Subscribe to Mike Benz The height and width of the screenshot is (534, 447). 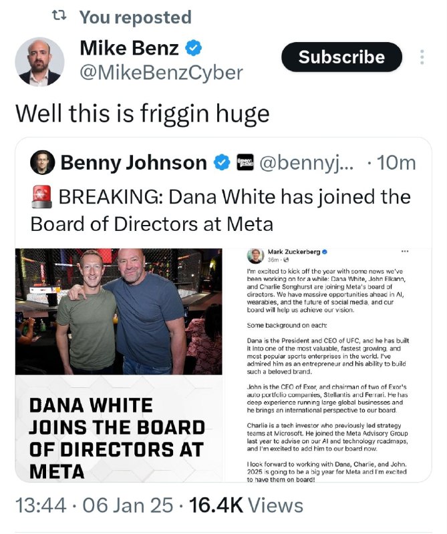tap(341, 57)
